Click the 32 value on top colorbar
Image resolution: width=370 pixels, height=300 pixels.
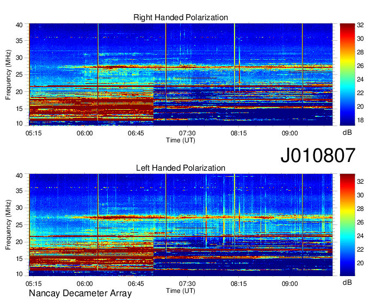pyautogui.click(x=360, y=25)
